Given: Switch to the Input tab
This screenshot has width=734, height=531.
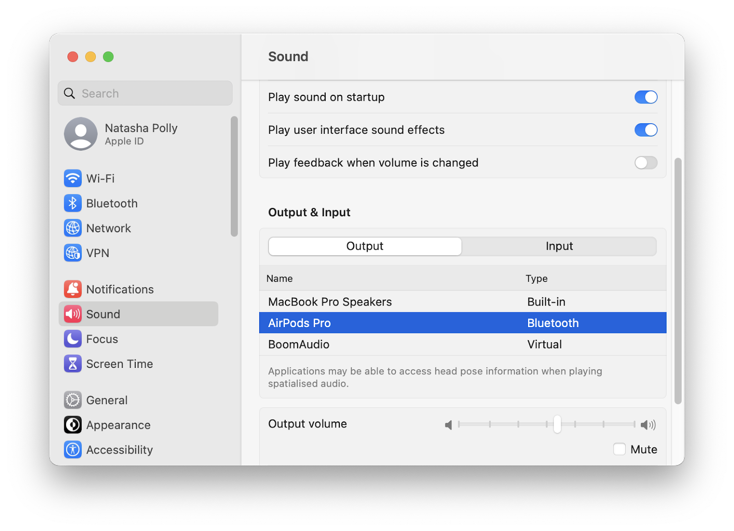Looking at the screenshot, I should 559,246.
